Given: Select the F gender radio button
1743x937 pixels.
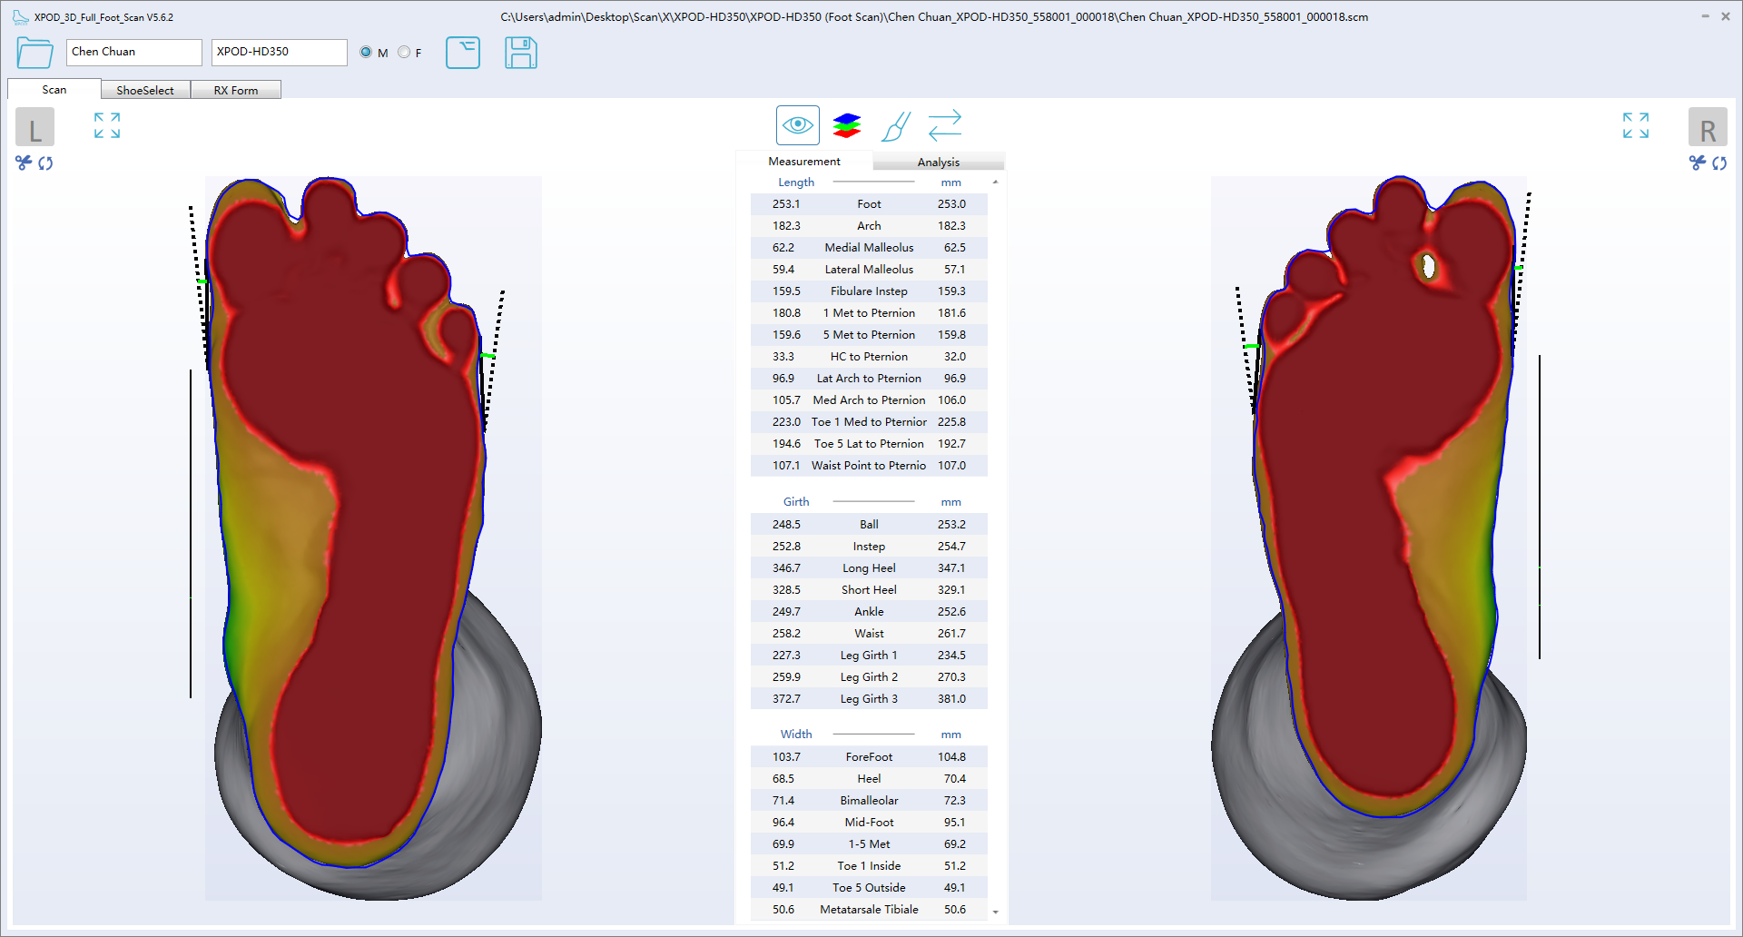Looking at the screenshot, I should point(404,53).
